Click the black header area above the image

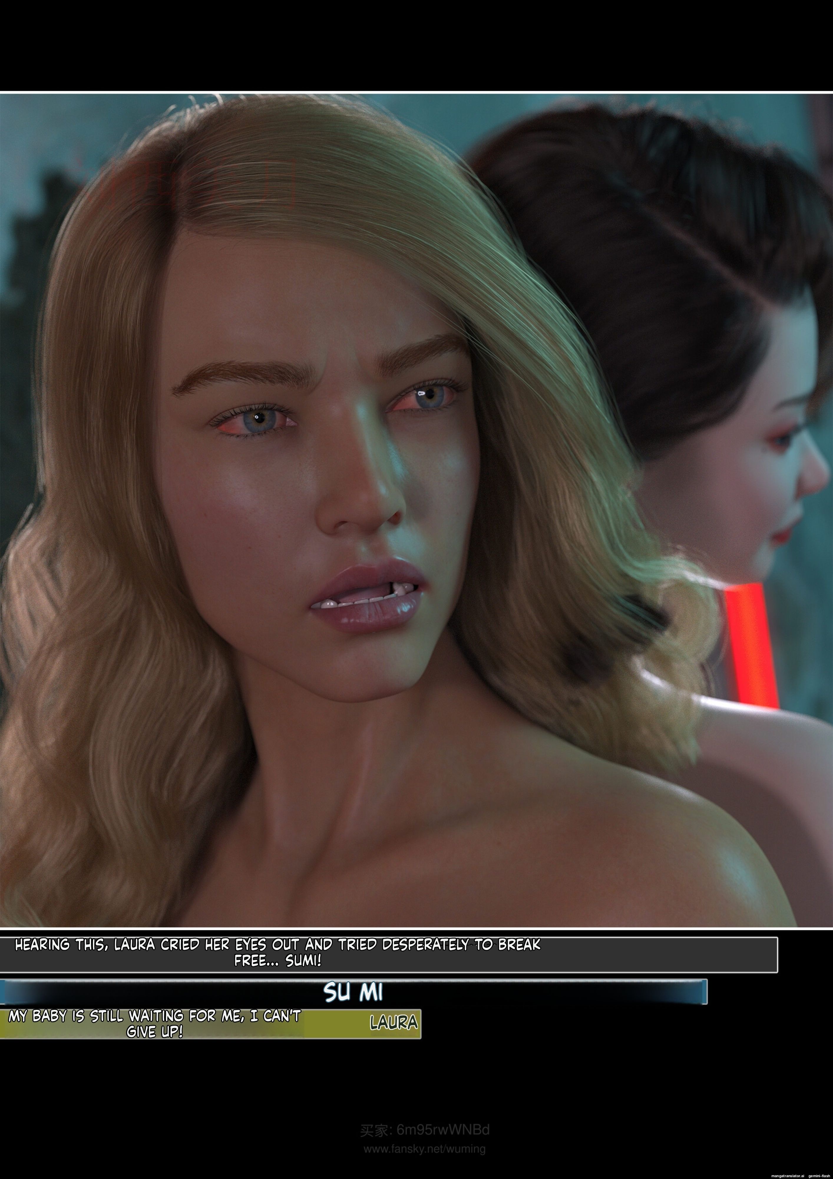[x=416, y=45]
